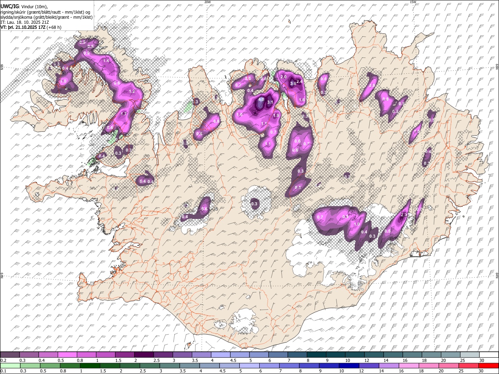Click the 'UWC/IG: Vindur (10m)' title text

tap(24, 6)
